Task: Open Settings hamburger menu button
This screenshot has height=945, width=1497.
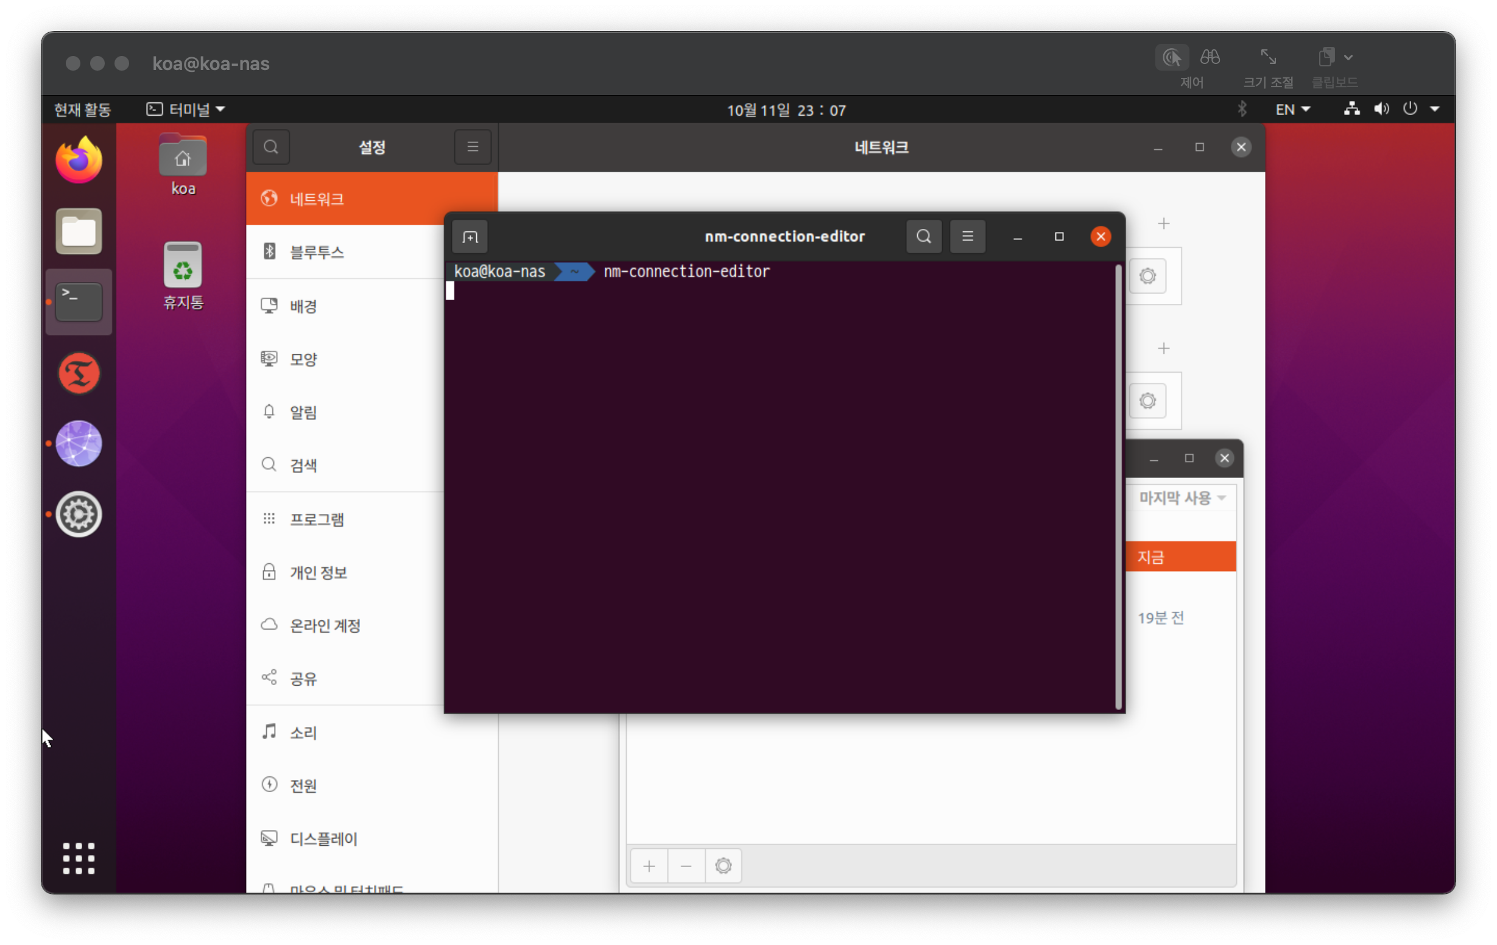Action: pos(473,147)
